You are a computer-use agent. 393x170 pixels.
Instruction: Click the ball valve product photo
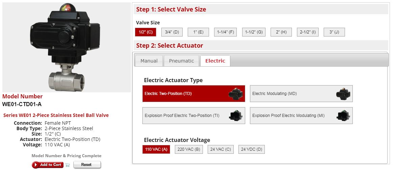[x=66, y=47]
